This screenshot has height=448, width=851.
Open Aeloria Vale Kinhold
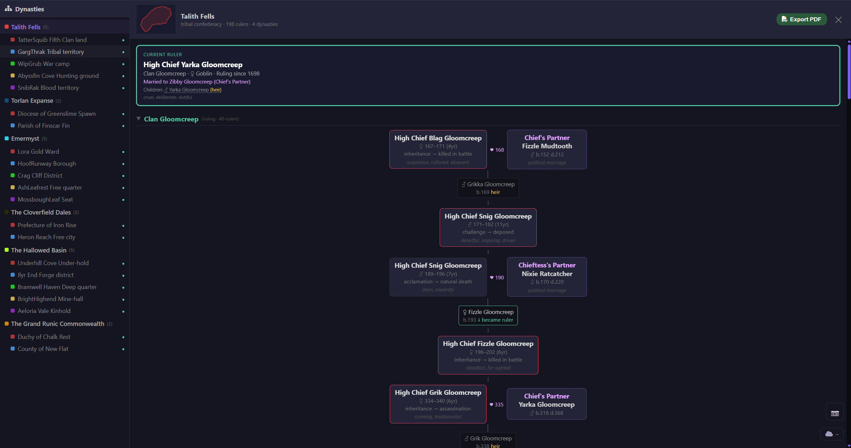click(x=65, y=311)
